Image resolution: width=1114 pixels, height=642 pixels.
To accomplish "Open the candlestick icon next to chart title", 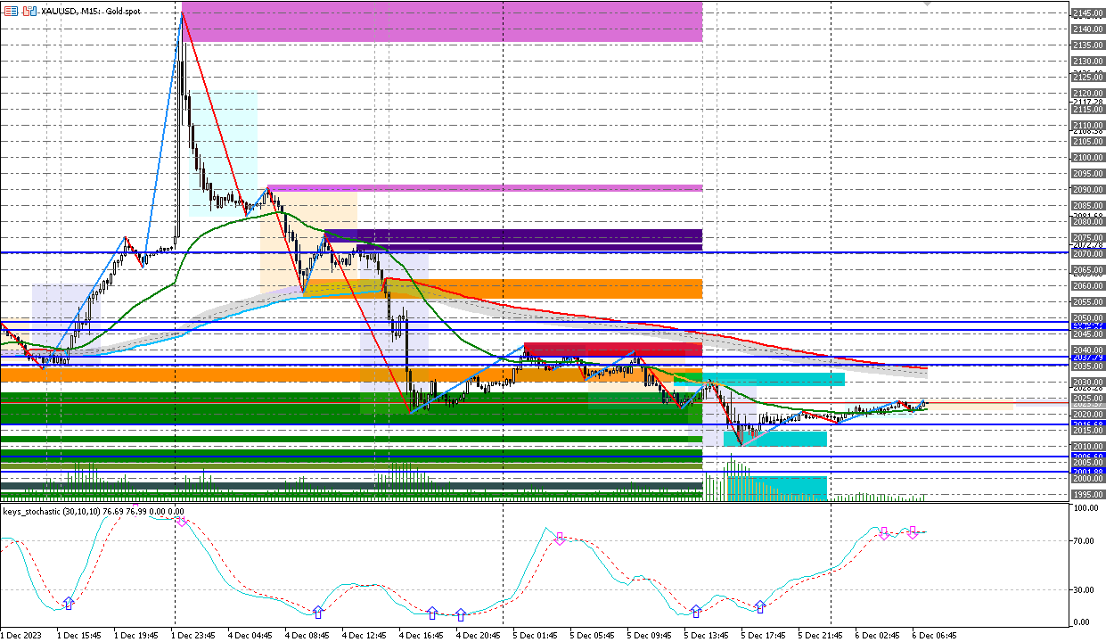I will click(x=30, y=11).
